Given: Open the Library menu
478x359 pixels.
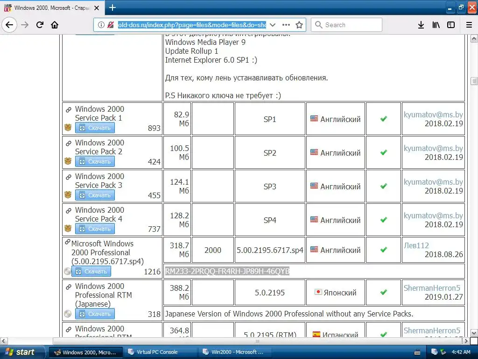Looking at the screenshot, I should [x=436, y=25].
